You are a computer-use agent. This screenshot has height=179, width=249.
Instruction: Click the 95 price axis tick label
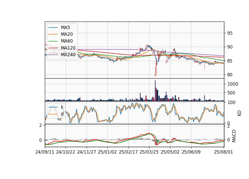tap(230, 33)
